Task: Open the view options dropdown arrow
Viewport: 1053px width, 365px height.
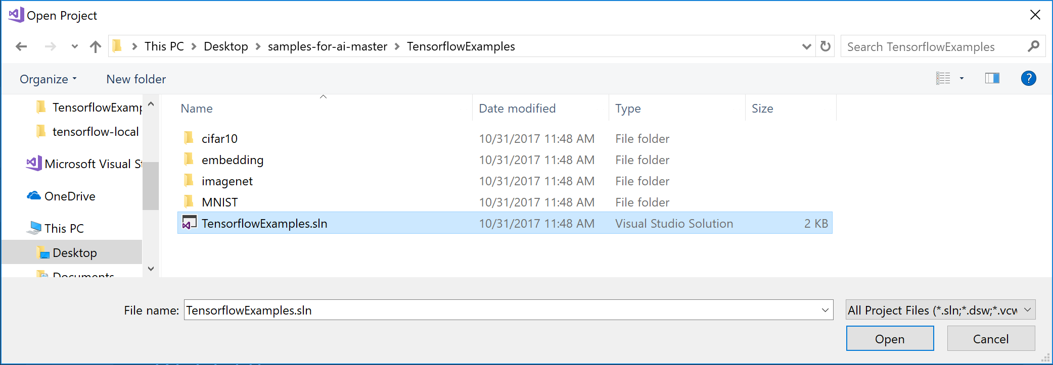Action: point(962,78)
